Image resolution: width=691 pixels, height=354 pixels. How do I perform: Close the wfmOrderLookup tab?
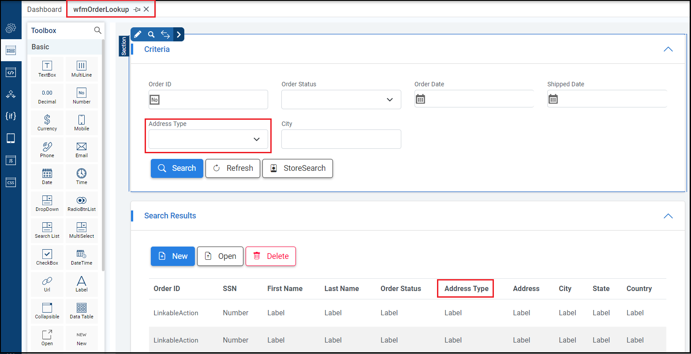[x=146, y=9]
